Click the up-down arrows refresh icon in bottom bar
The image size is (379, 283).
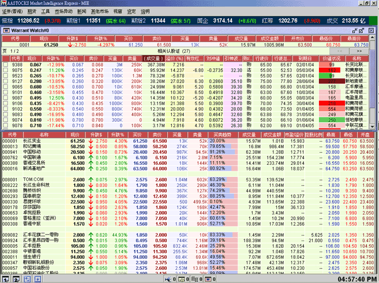[x=27, y=279]
